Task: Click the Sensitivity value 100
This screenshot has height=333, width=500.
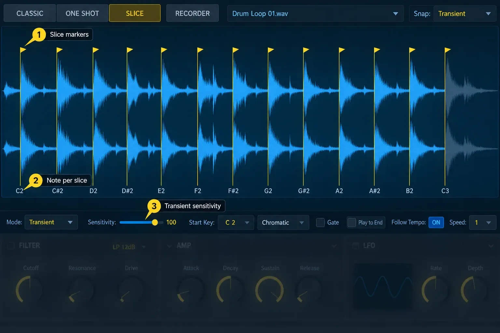Action: (x=171, y=222)
